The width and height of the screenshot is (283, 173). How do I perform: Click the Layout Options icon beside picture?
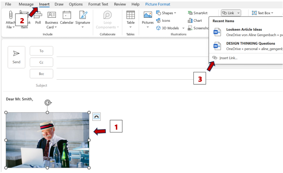click(x=97, y=117)
